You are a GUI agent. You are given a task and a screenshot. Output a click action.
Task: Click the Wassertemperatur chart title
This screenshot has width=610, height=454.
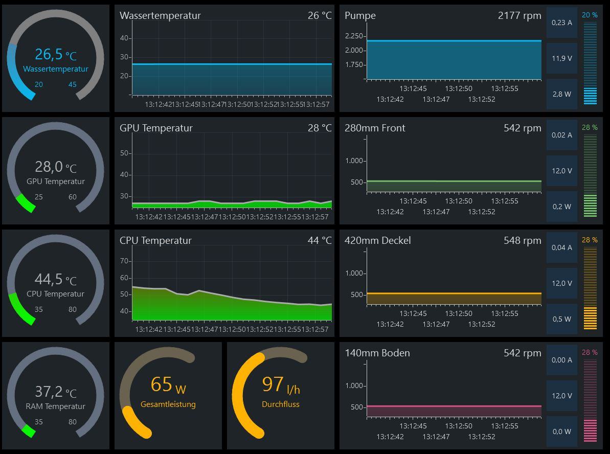tap(160, 15)
